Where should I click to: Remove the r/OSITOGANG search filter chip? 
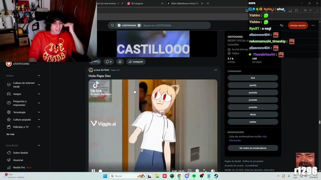(x=139, y=25)
